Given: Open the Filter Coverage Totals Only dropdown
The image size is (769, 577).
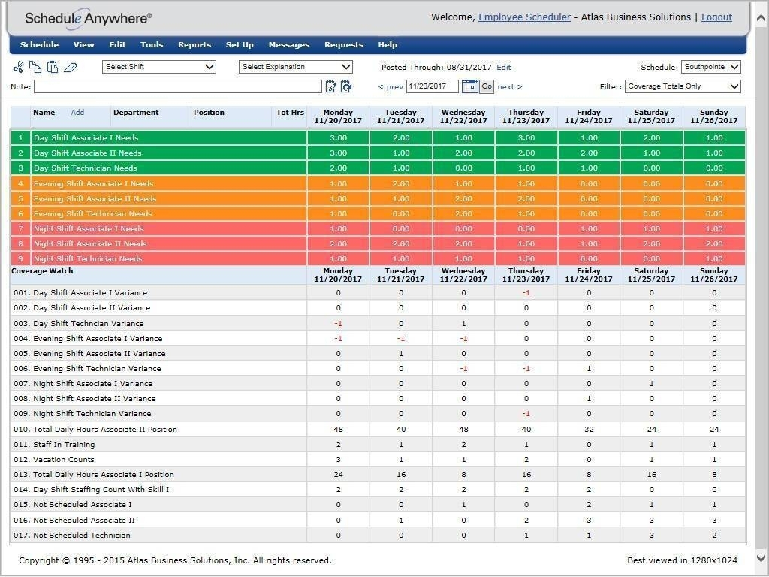Looking at the screenshot, I should 683,86.
